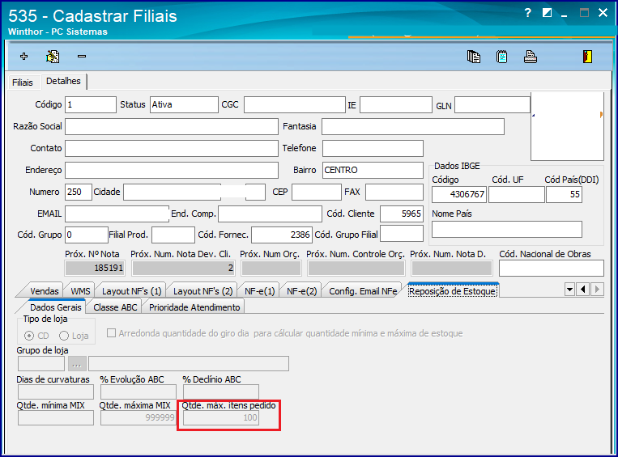Open the NF-e(2) tab
618x457 pixels.
tap(302, 291)
